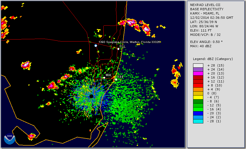Click the 'NEXRAD LEVEL-III' title text

(x=205, y=5)
